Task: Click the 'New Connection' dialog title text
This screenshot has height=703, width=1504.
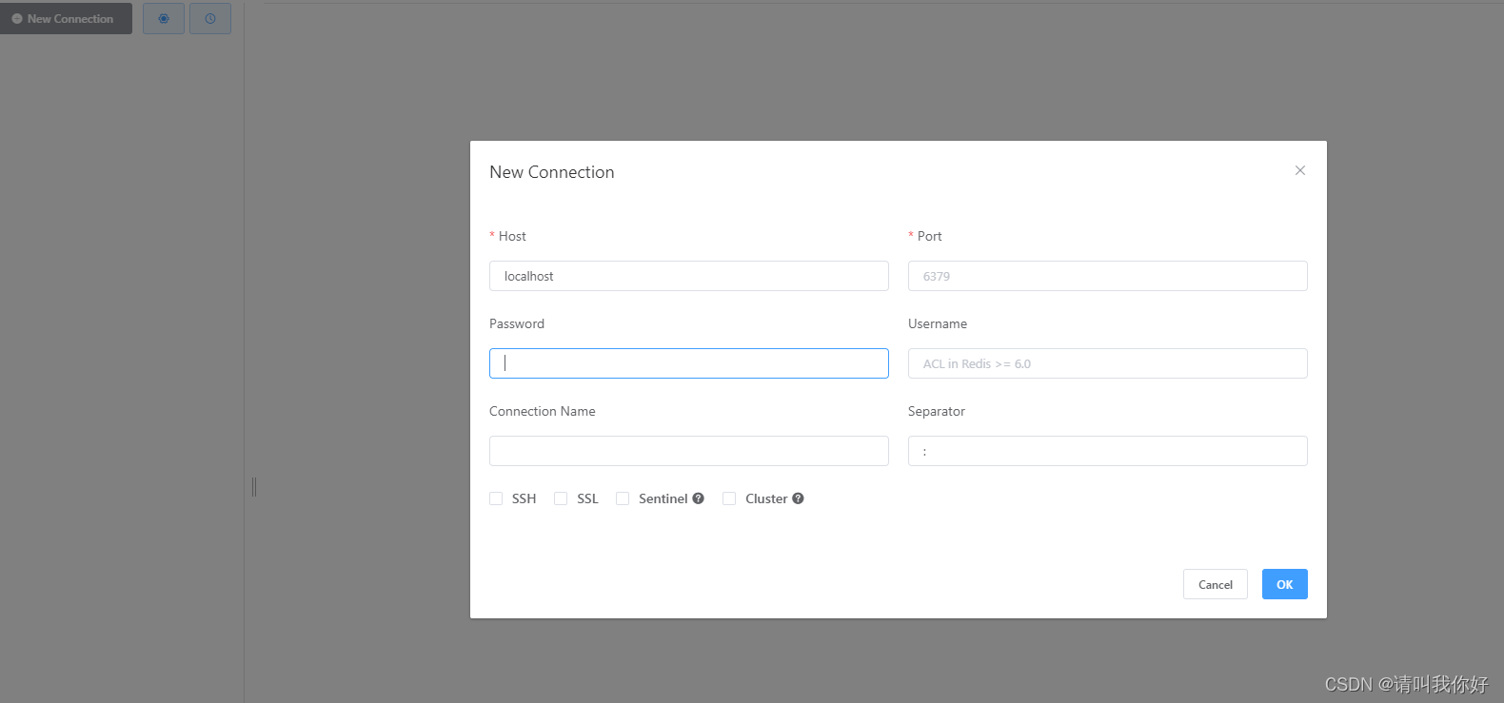Action: [x=552, y=172]
